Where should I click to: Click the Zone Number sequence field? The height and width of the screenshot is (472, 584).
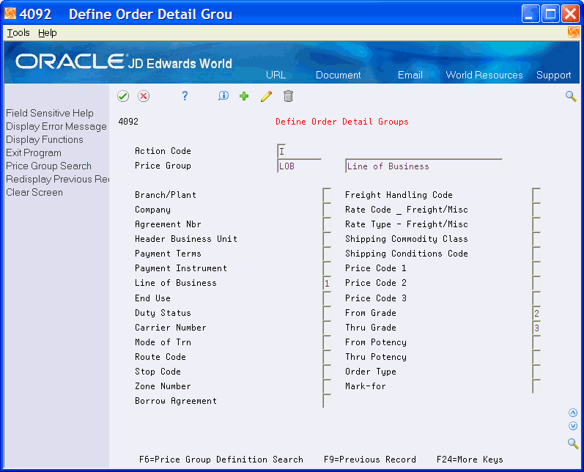point(327,386)
